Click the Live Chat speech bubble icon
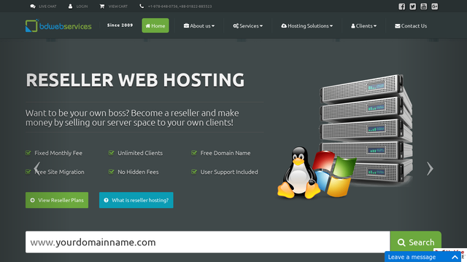Image resolution: width=467 pixels, height=262 pixels. 33,7
